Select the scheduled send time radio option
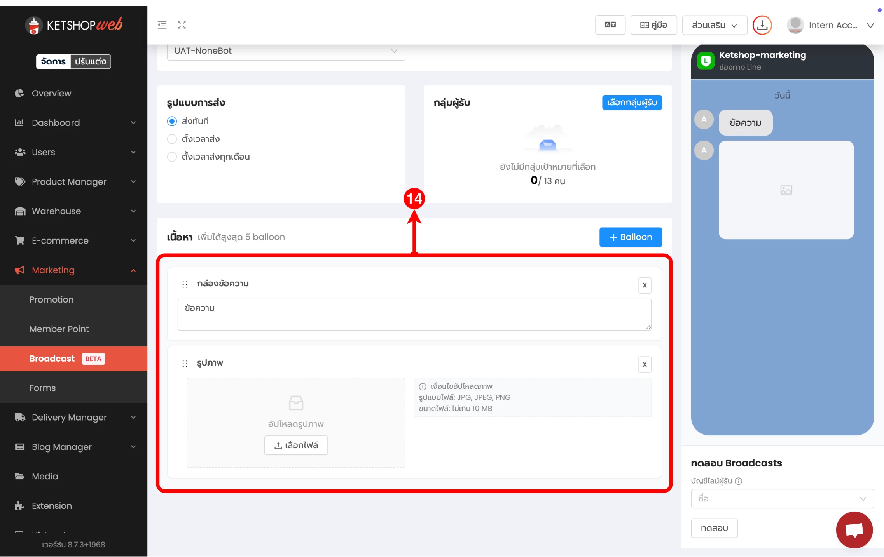 [172, 139]
